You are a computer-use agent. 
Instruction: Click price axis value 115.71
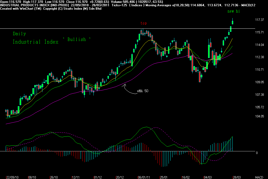259,32
